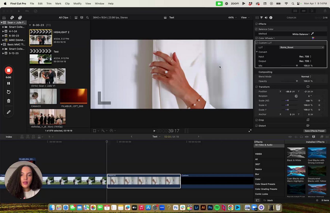Open the Color inspector tab icon
The height and width of the screenshot is (213, 330).
coord(261,18)
